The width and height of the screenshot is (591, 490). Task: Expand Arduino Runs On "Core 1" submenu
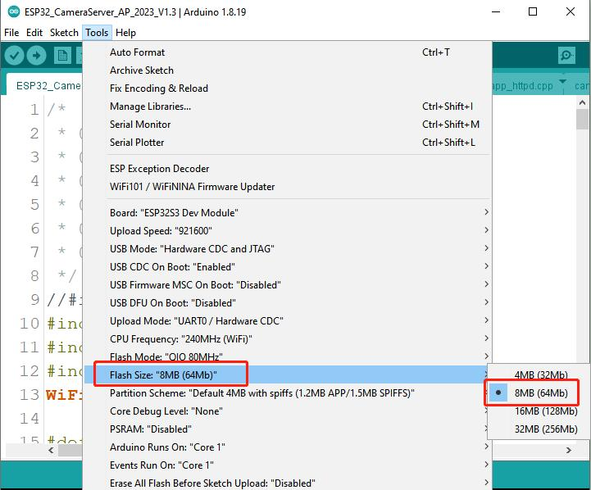point(288,447)
